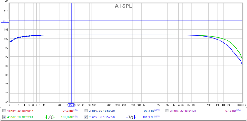Click the red trace label 1: nov. 30 18:49:47
The width and height of the screenshot is (247, 121).
20,111
